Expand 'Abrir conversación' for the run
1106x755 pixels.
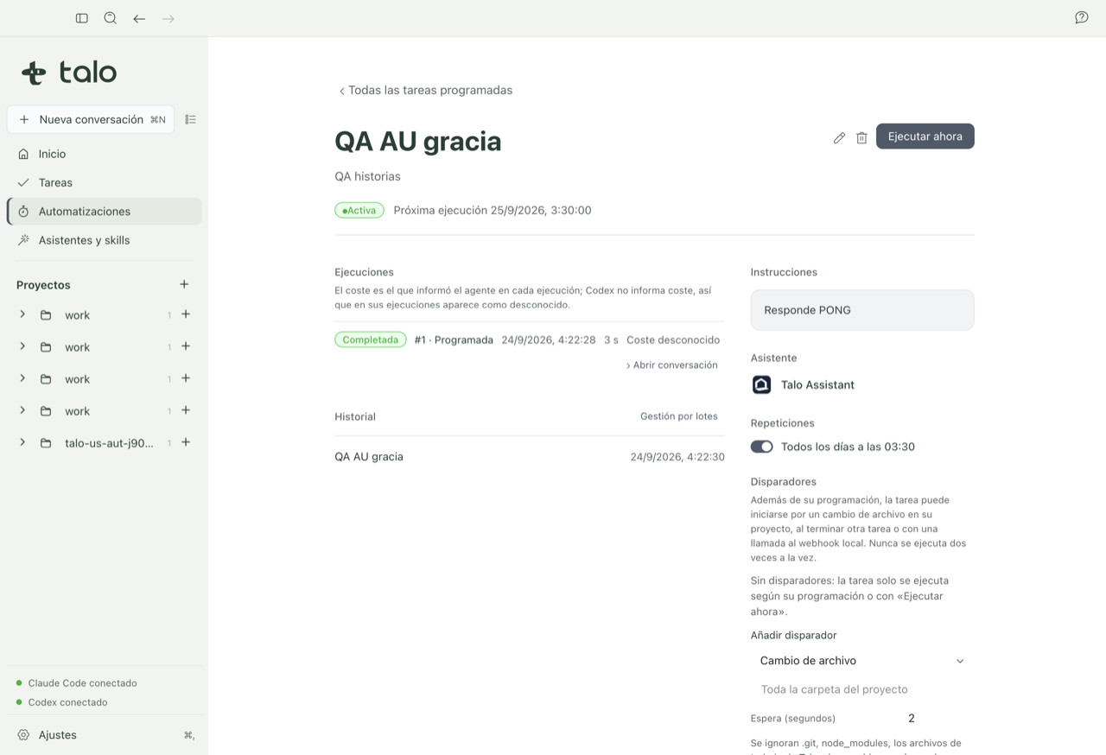[672, 365]
